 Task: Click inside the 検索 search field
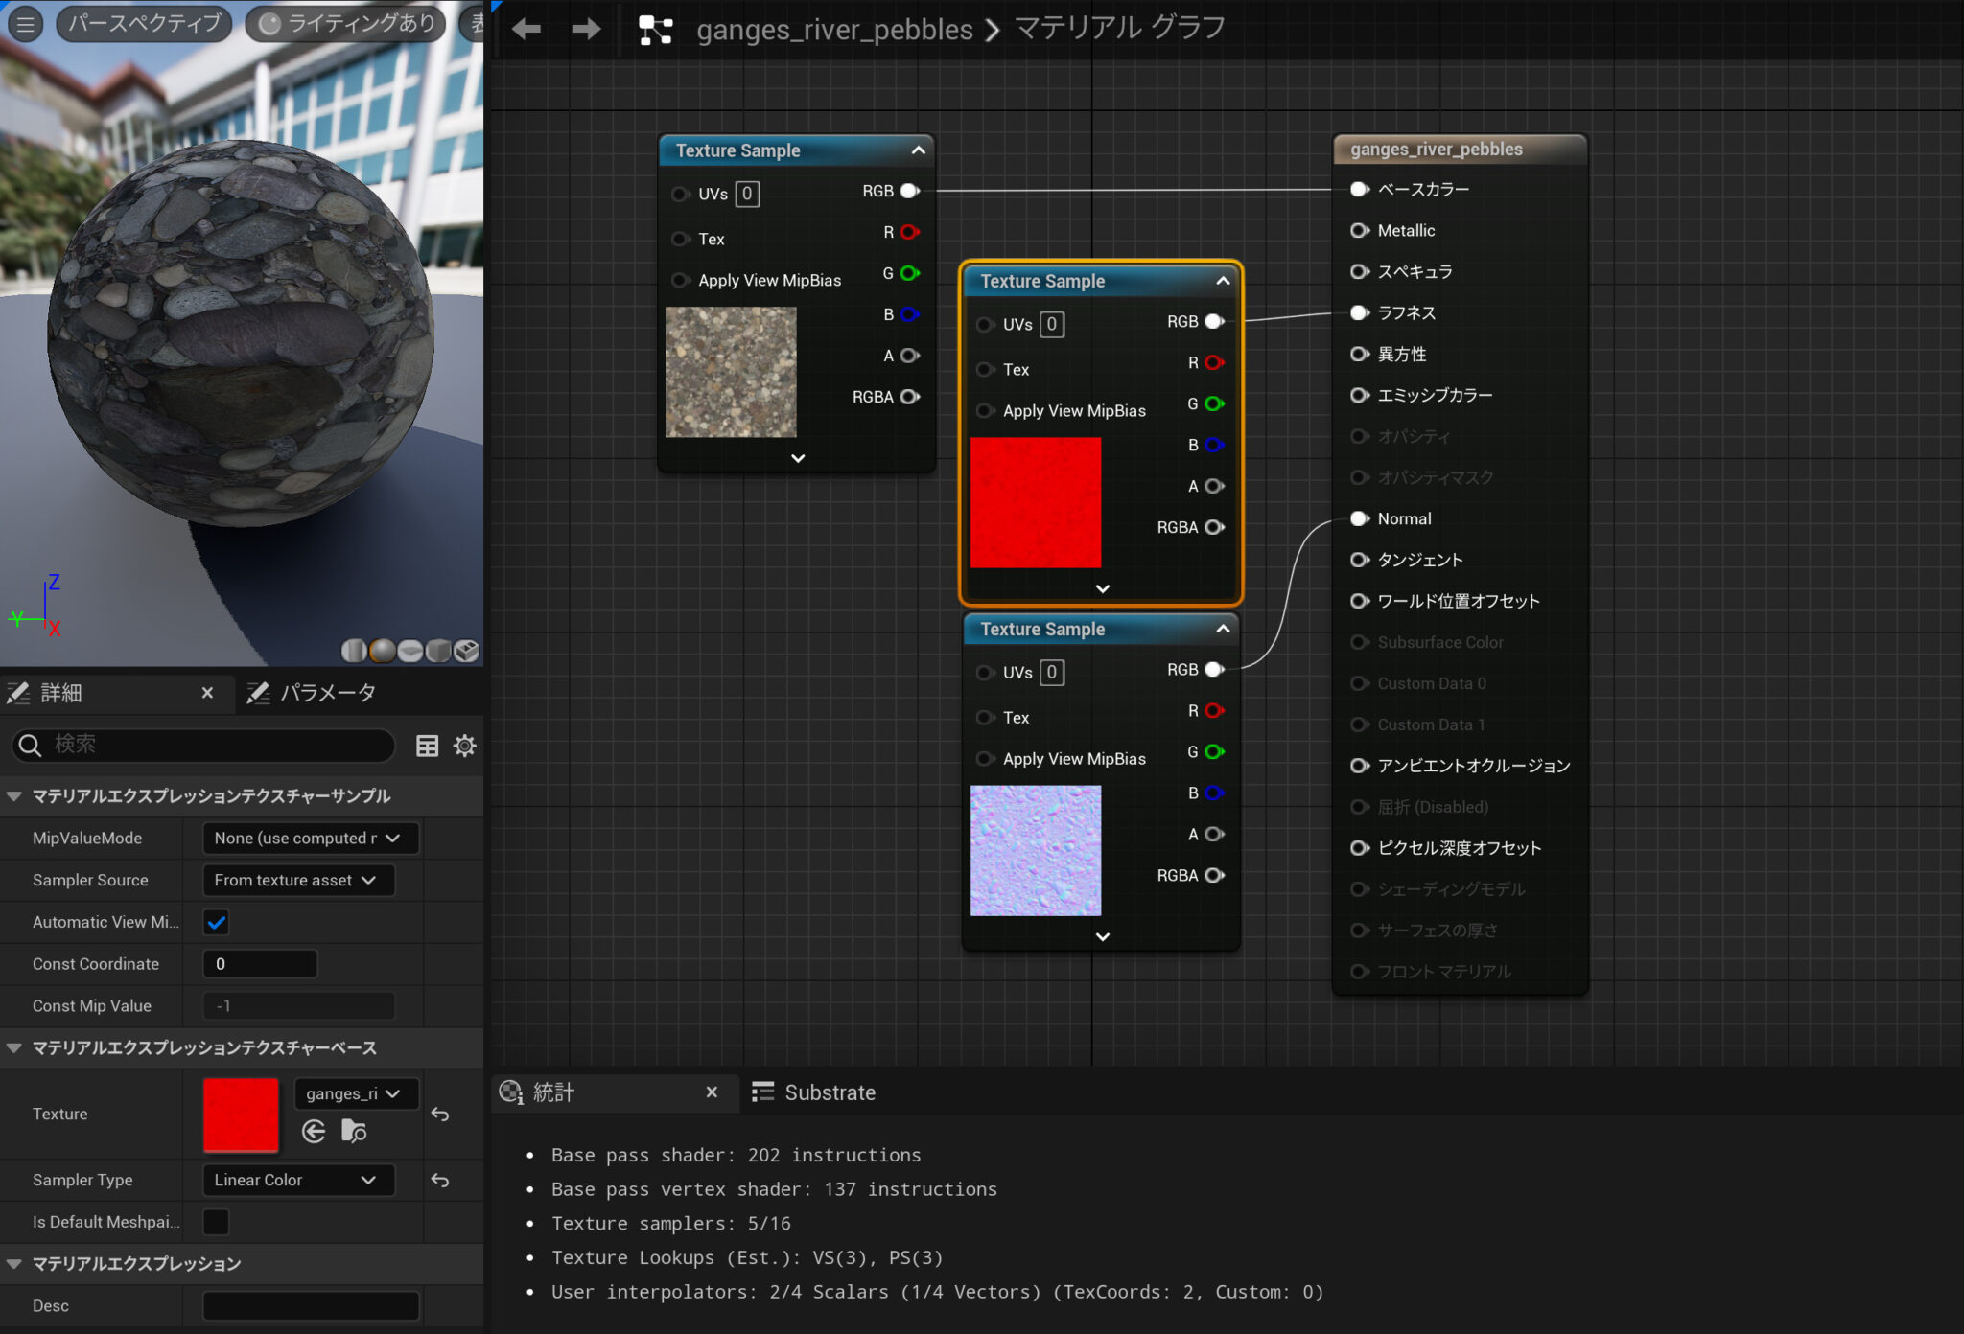pyautogui.click(x=201, y=746)
